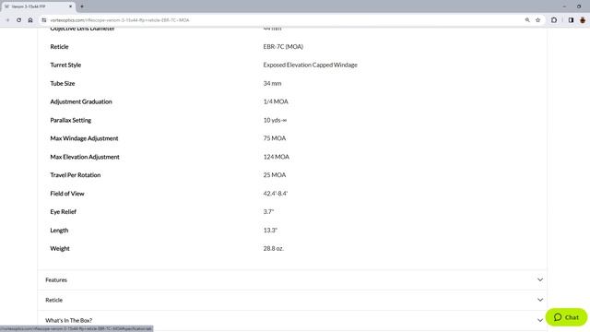Open the browser extensions puzzle icon
590x332 pixels.
[554, 20]
